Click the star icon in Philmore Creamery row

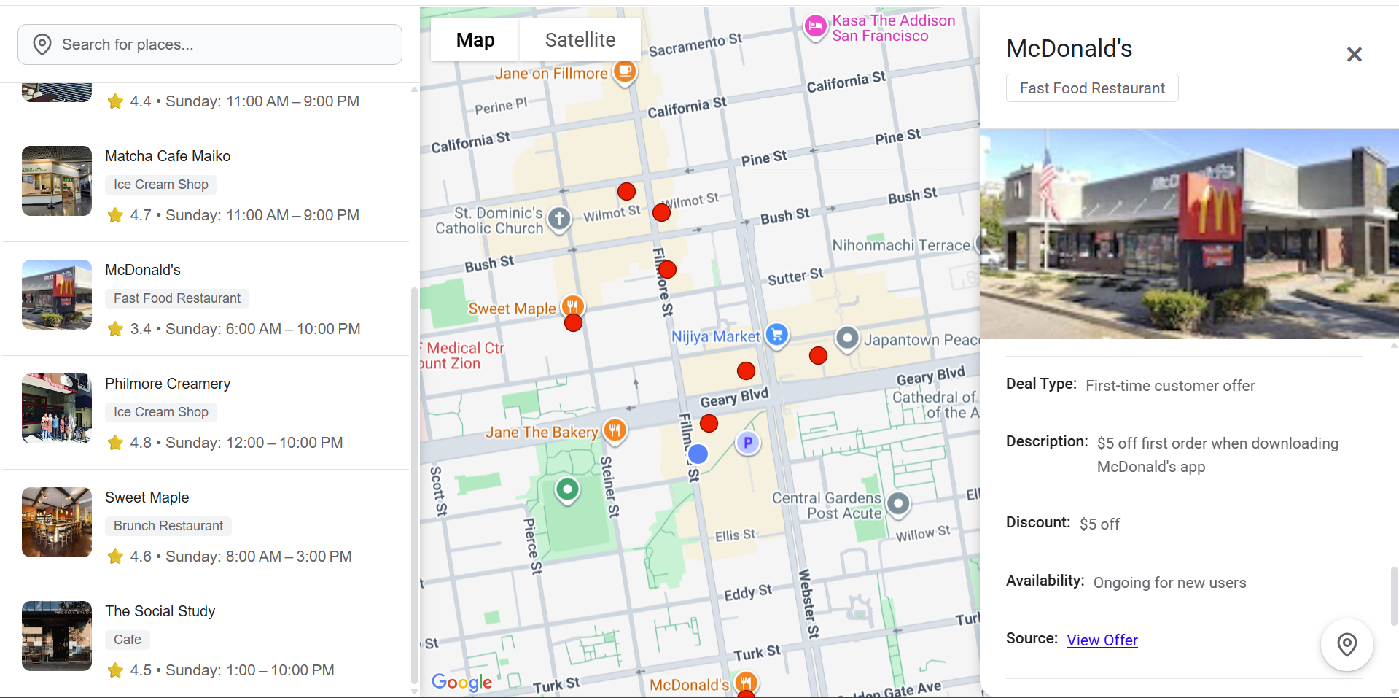115,443
